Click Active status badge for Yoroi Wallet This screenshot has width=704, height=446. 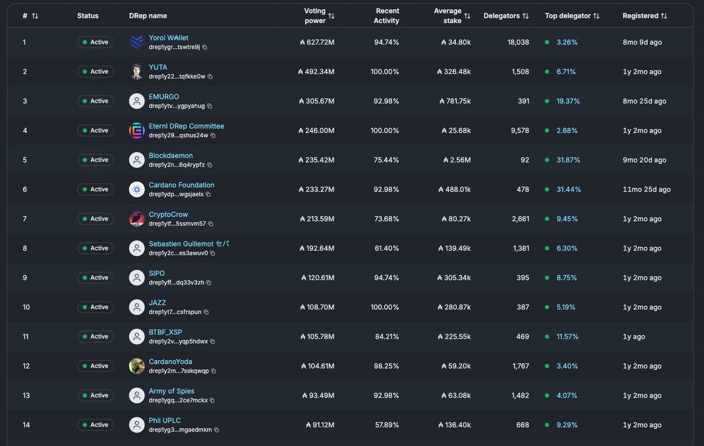point(96,42)
